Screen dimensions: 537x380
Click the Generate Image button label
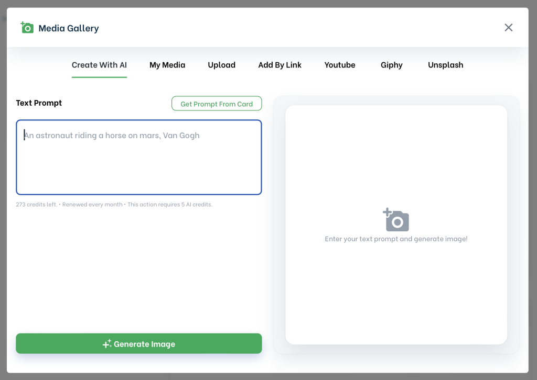pyautogui.click(x=144, y=344)
